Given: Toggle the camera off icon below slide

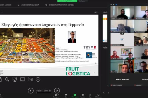Looking at the screenshot, I should click(30, 79).
